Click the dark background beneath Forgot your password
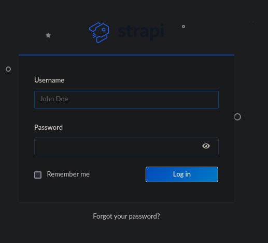The width and height of the screenshot is (268, 243). 126,232
